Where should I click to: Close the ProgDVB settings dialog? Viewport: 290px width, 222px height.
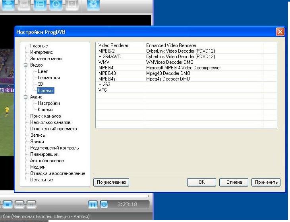click(x=280, y=32)
